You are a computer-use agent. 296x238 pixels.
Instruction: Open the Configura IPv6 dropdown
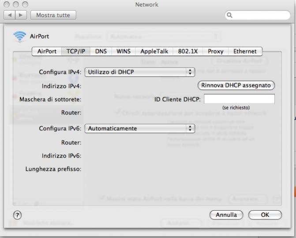point(140,128)
